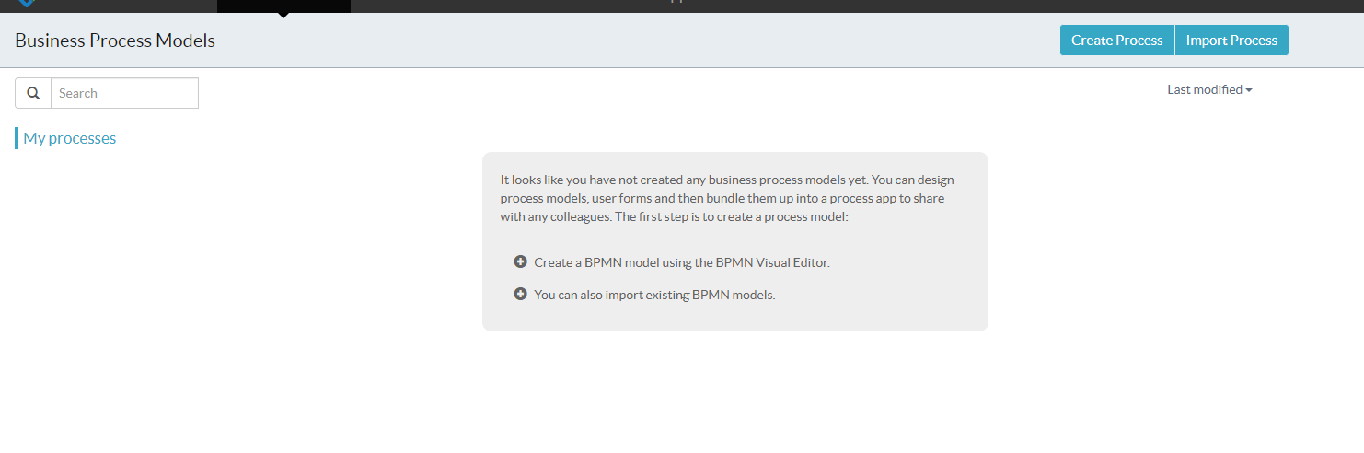Open the Last modified sort dropdown
1364x453 pixels.
1209,90
